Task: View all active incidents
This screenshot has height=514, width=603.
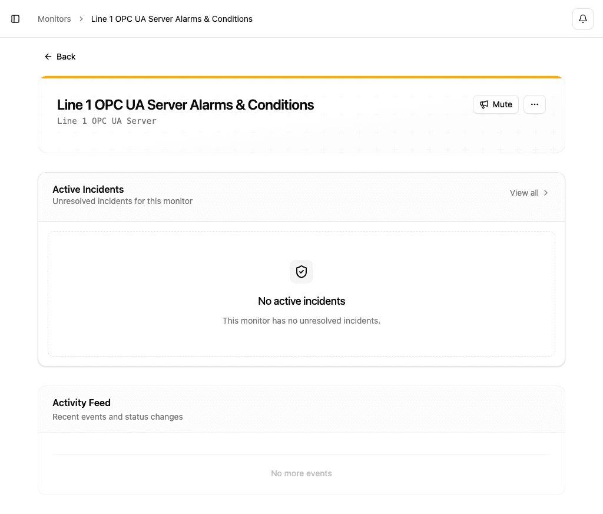Action: click(x=529, y=193)
